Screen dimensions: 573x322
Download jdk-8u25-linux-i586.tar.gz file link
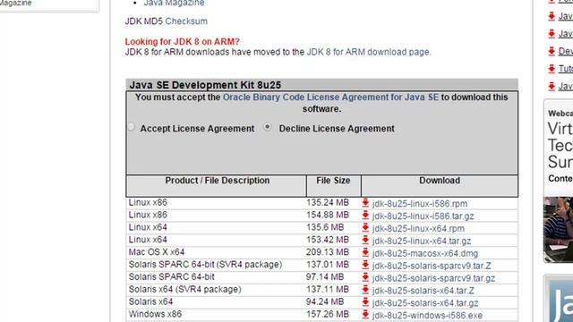[423, 216]
